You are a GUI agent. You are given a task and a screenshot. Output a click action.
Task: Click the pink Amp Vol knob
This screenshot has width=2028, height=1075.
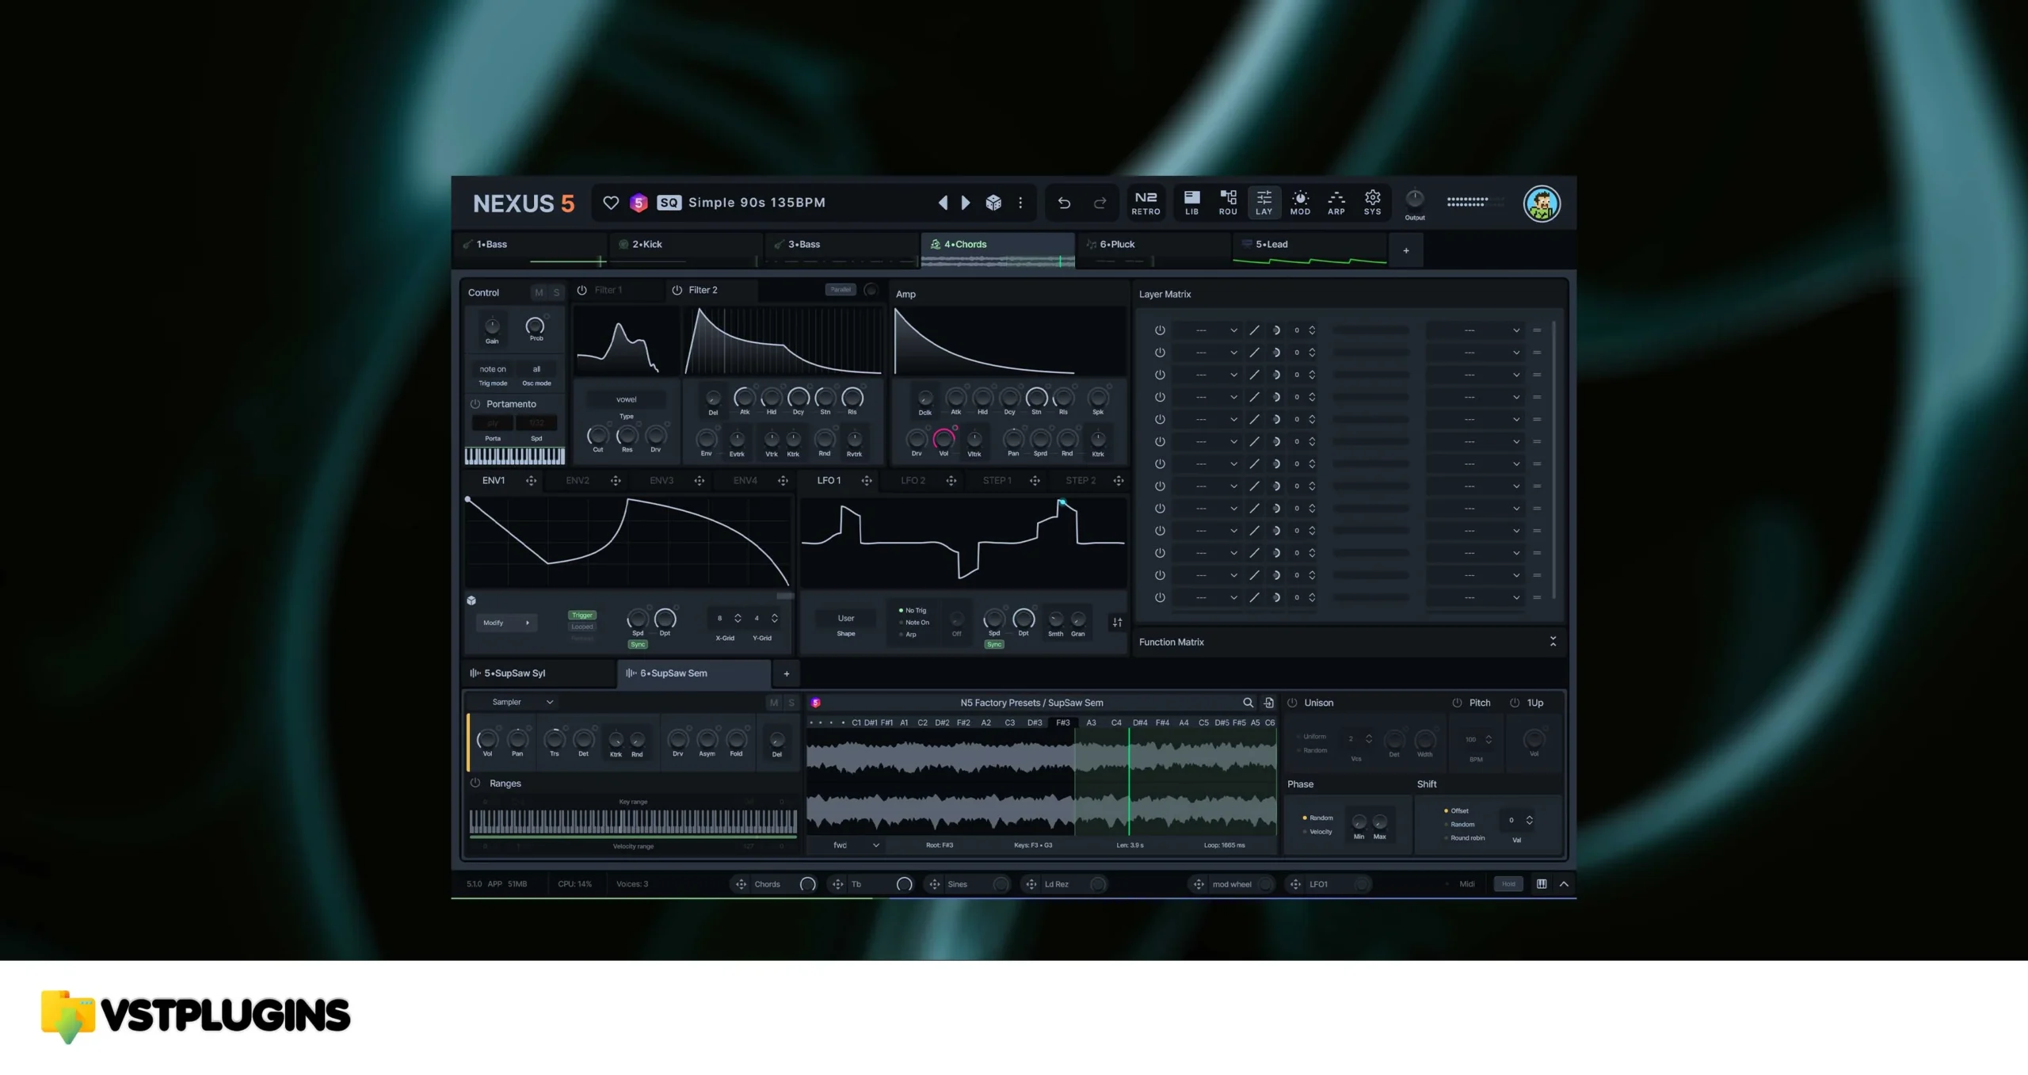(943, 439)
